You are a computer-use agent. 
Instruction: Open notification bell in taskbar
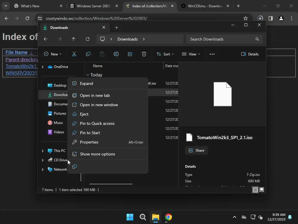(x=290, y=217)
